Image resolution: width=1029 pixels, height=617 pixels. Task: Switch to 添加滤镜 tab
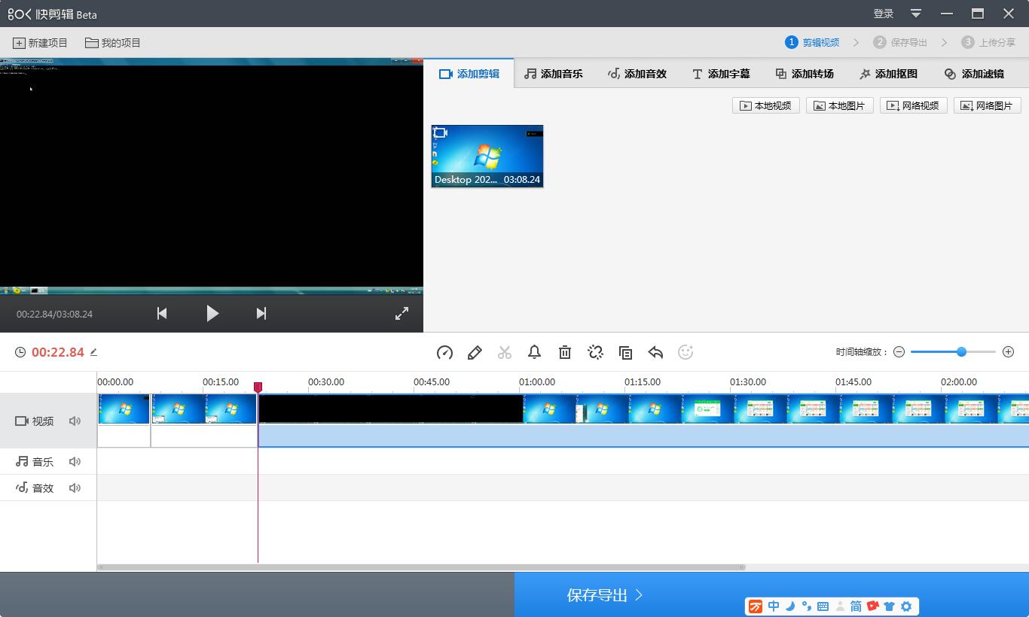click(974, 74)
